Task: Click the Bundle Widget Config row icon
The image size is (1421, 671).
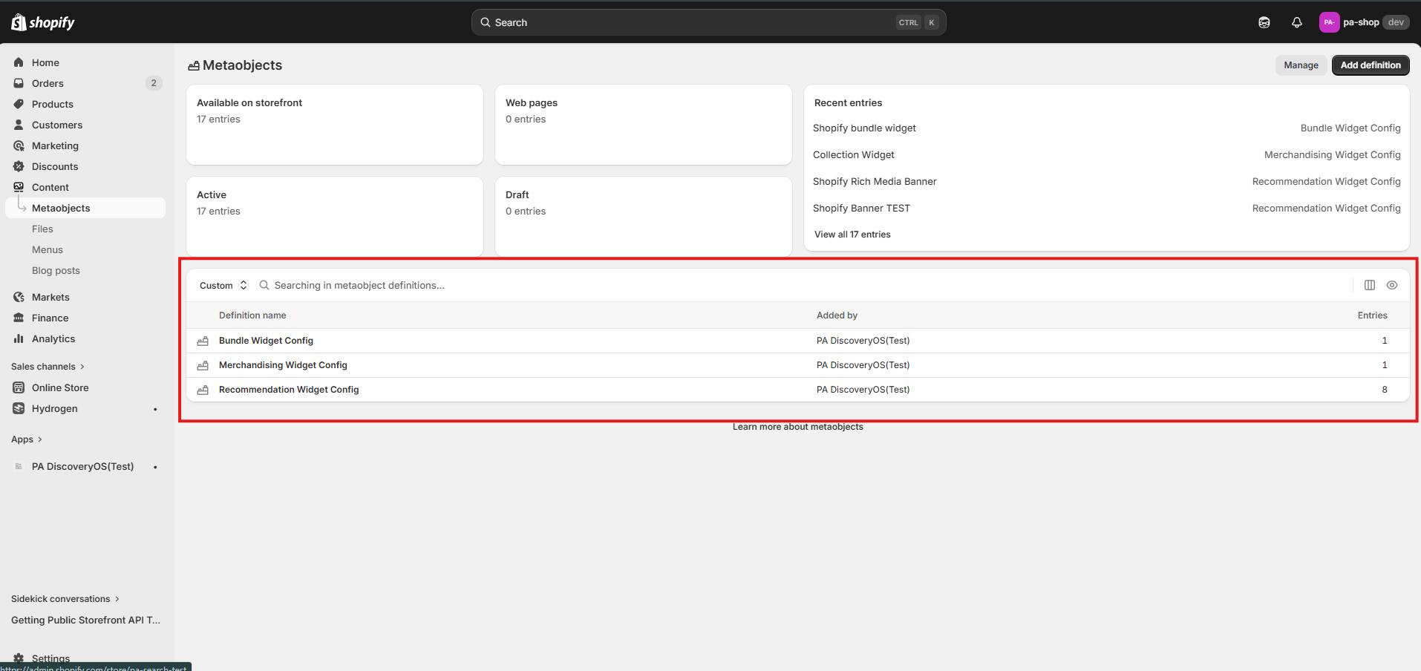Action: point(203,341)
